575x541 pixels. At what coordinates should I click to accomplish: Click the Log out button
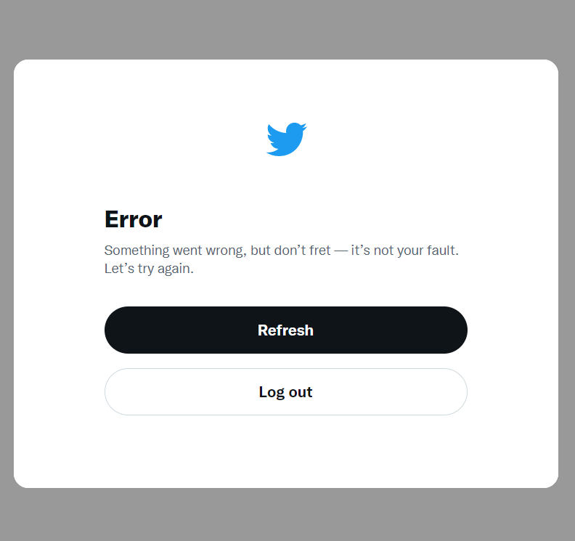pos(285,391)
